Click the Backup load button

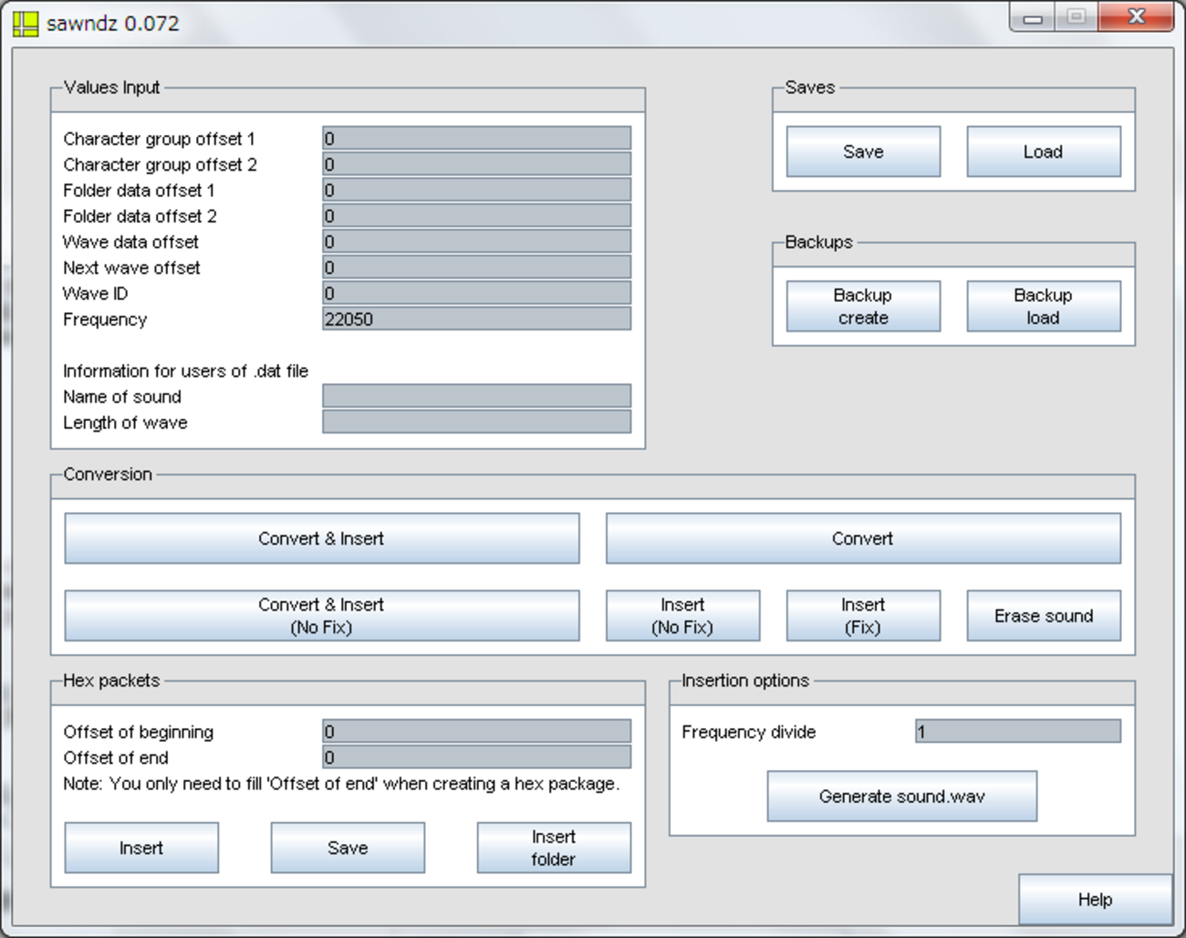[x=1044, y=307]
